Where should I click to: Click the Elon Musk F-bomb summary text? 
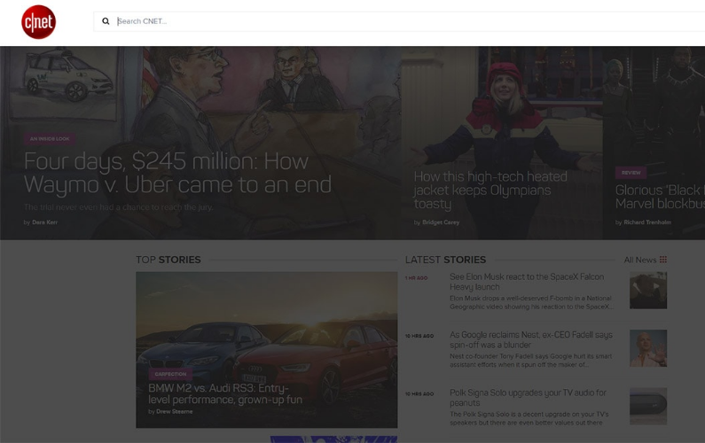(531, 302)
